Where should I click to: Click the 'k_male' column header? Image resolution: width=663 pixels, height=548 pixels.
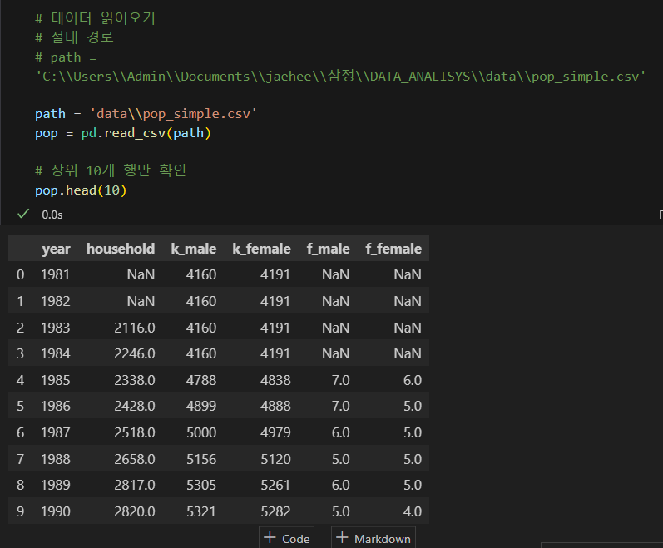tap(194, 249)
